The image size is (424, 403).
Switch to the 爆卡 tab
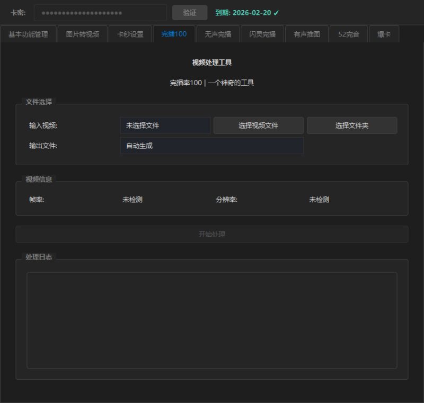384,34
